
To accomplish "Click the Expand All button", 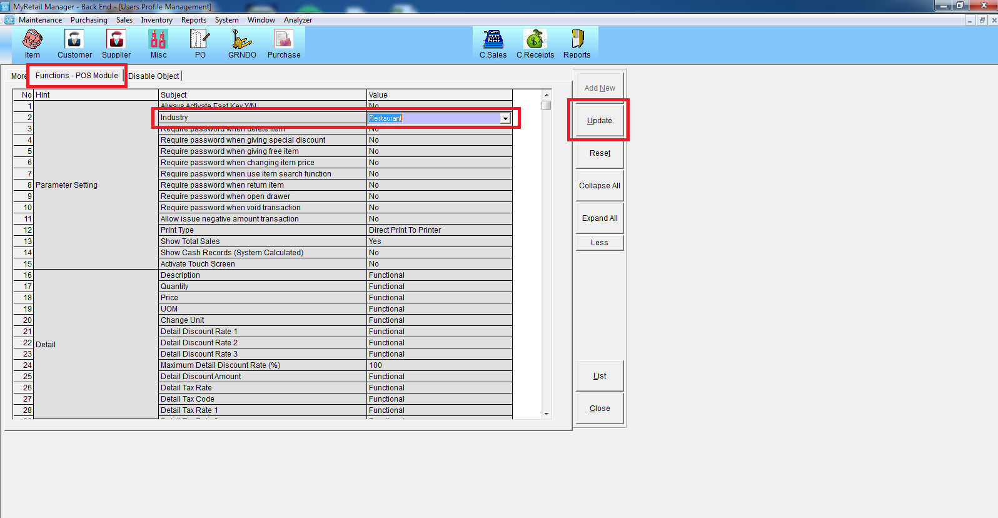I will pos(599,218).
